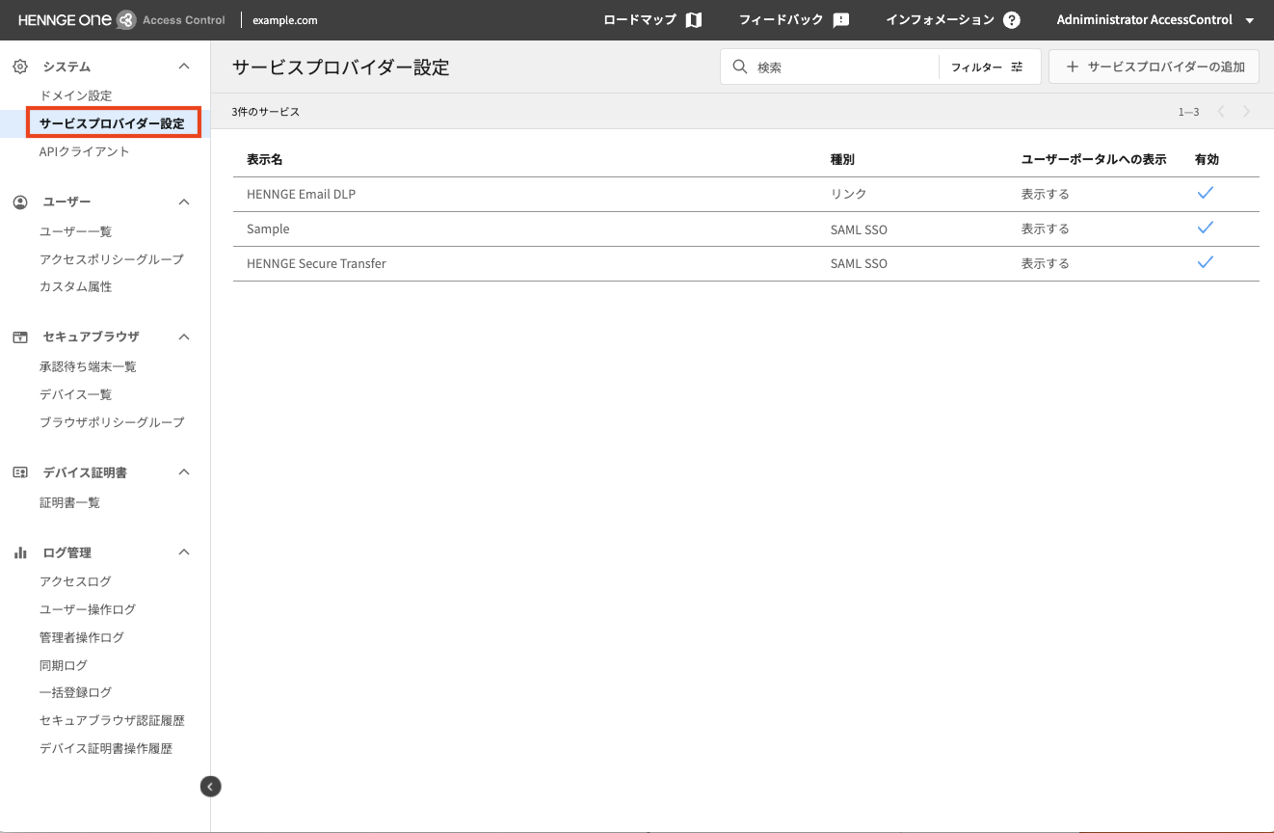Viewport: 1274px width, 833px height.
Task: Collapse the システム section
Action: 185,67
